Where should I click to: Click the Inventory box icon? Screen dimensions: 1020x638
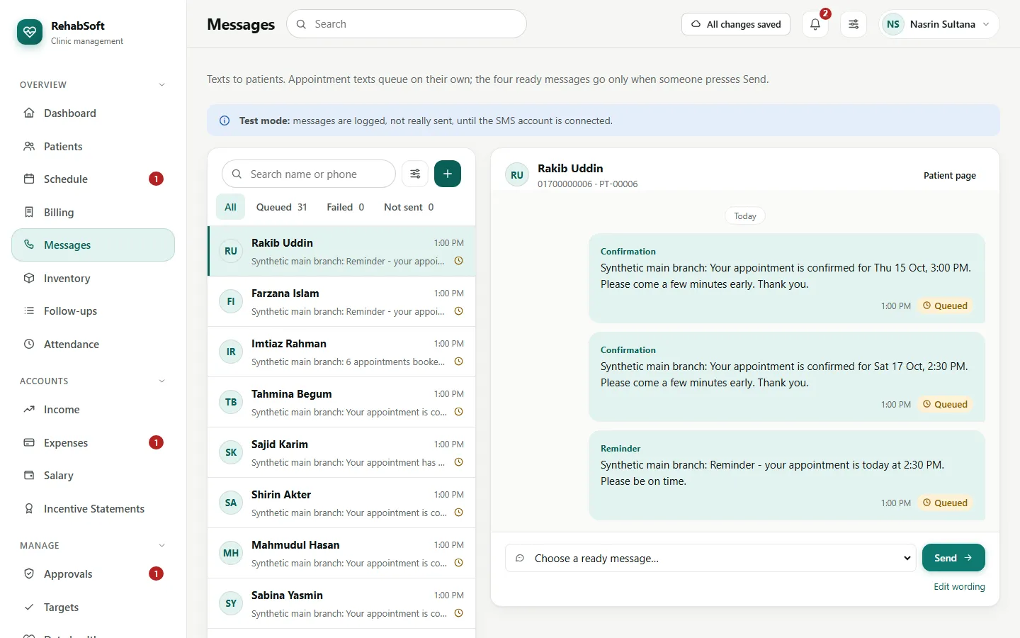[x=29, y=278]
